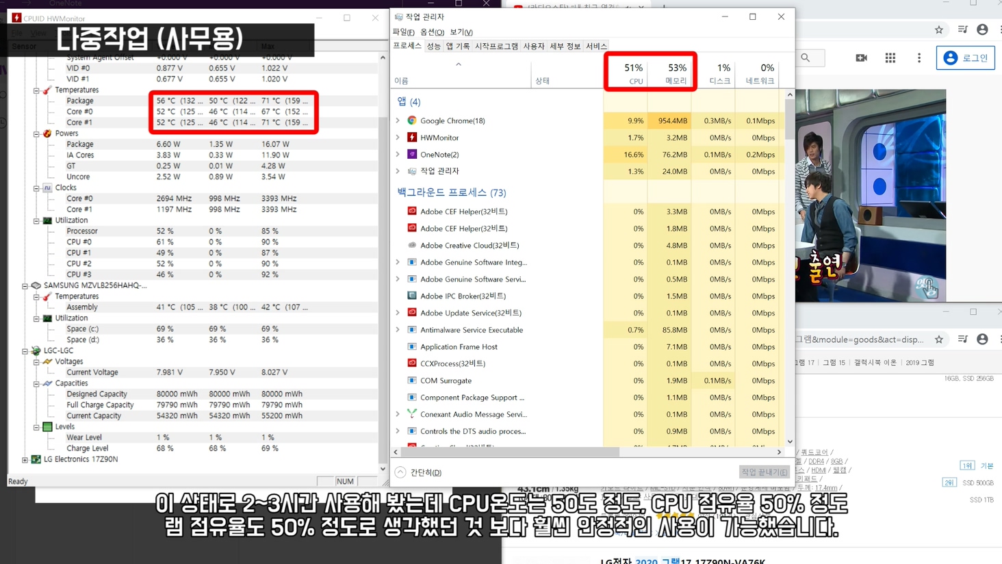This screenshot has height=564, width=1002.
Task: Click bookmark star in lower Chrome window
Action: (939, 339)
